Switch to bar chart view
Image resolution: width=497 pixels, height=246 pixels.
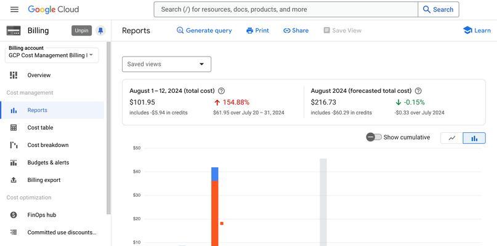[474, 138]
